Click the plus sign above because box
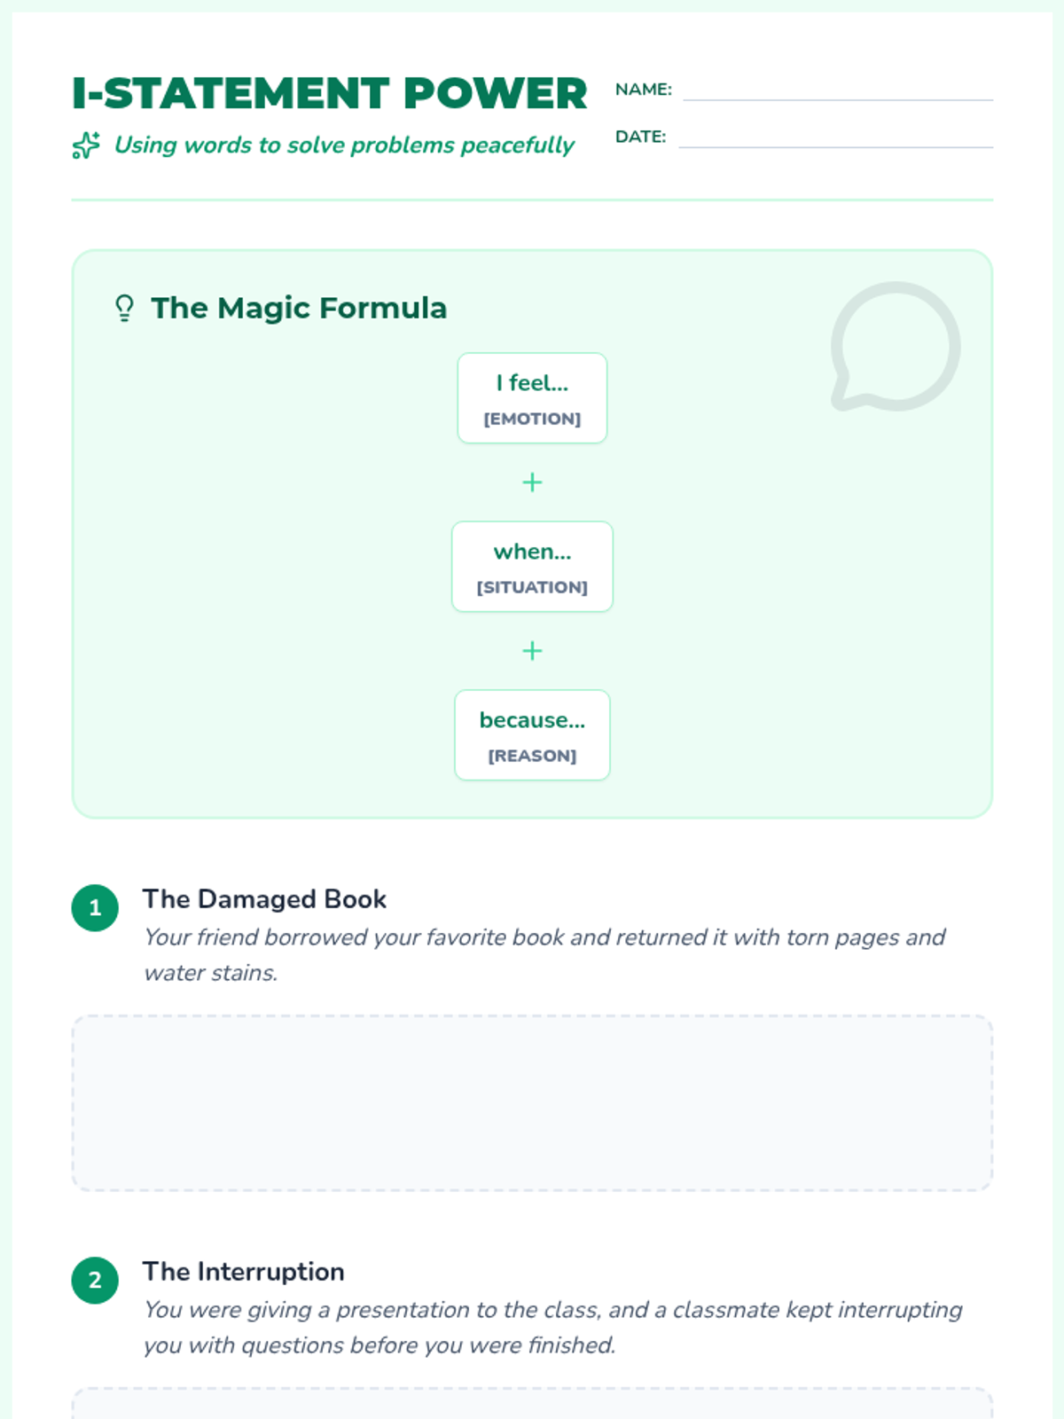The width and height of the screenshot is (1064, 1419). (532, 651)
